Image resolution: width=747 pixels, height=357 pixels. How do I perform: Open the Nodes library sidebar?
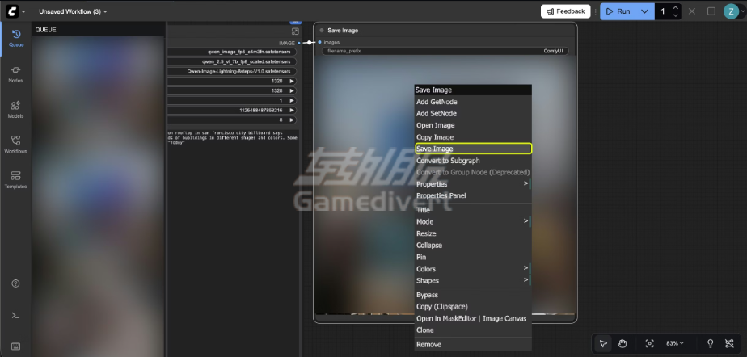(x=15, y=74)
